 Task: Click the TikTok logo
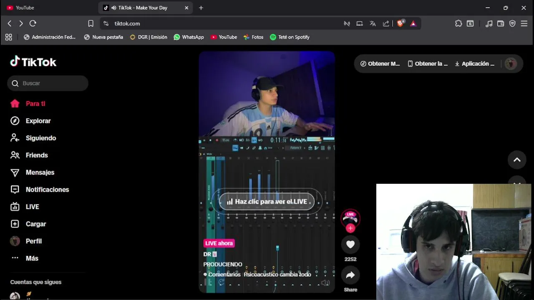pyautogui.click(x=33, y=62)
